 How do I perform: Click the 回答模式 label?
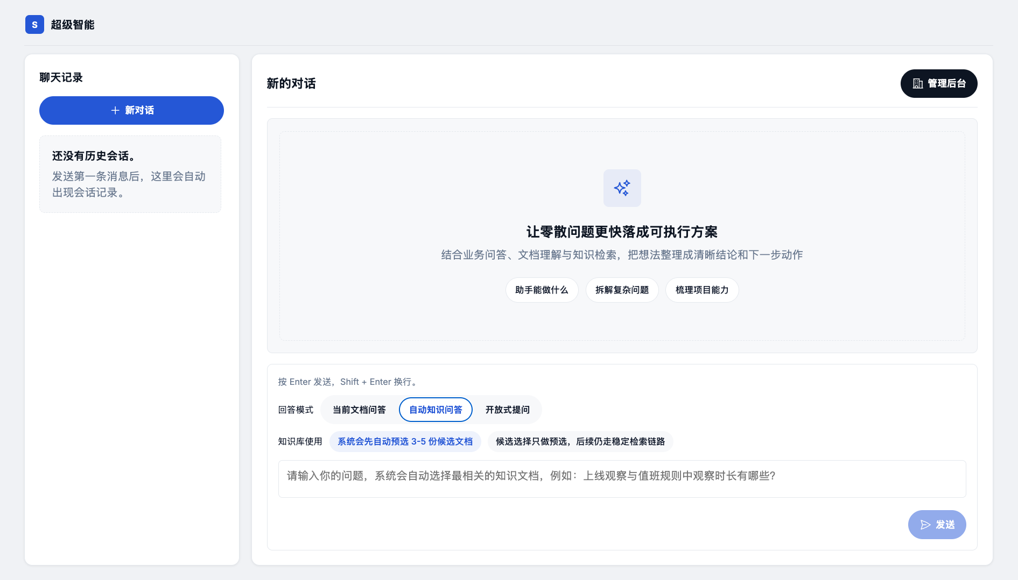coord(296,410)
